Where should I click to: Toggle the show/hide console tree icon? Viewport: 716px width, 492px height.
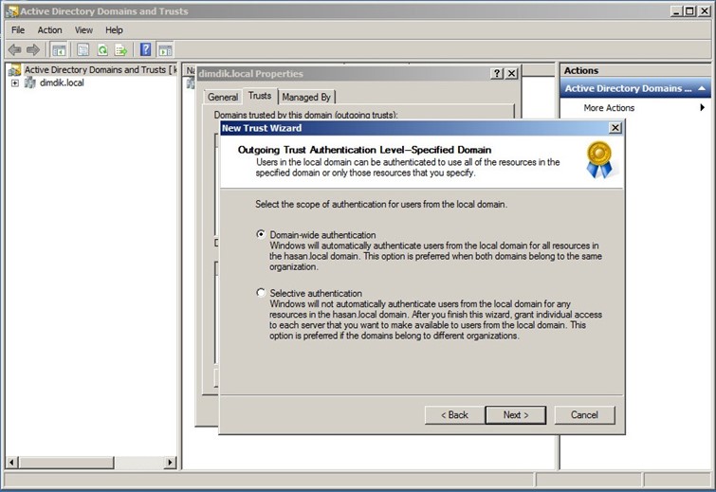[x=59, y=49]
